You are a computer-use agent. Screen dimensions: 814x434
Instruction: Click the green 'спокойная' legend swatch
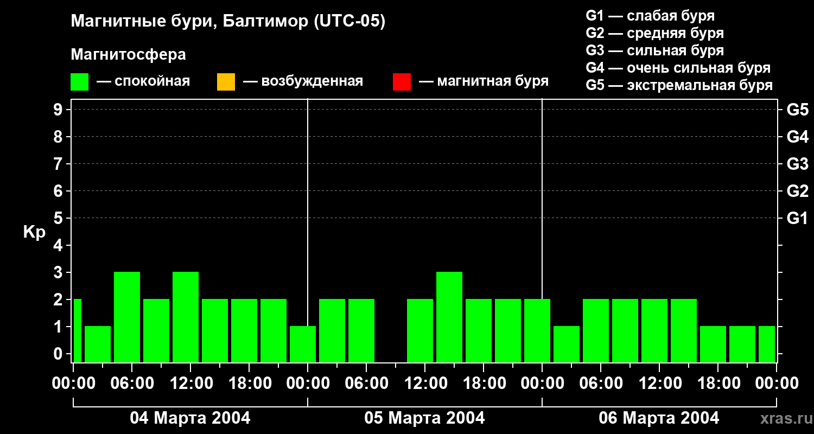pyautogui.click(x=80, y=82)
